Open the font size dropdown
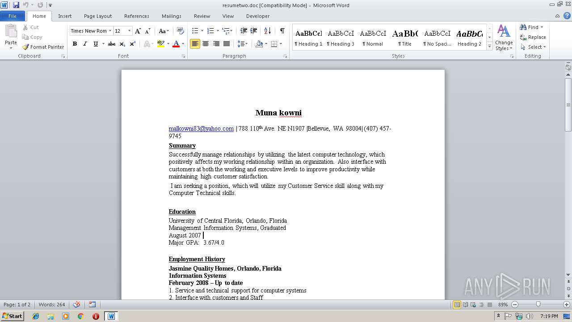The width and height of the screenshot is (572, 322). pos(130,31)
